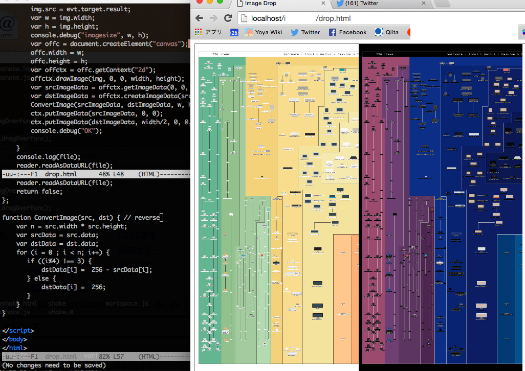Viewport: 525px width, 371px height.
Task: Click the "(No changes need to be saved)" minibuffer message
Action: pyautogui.click(x=54, y=365)
